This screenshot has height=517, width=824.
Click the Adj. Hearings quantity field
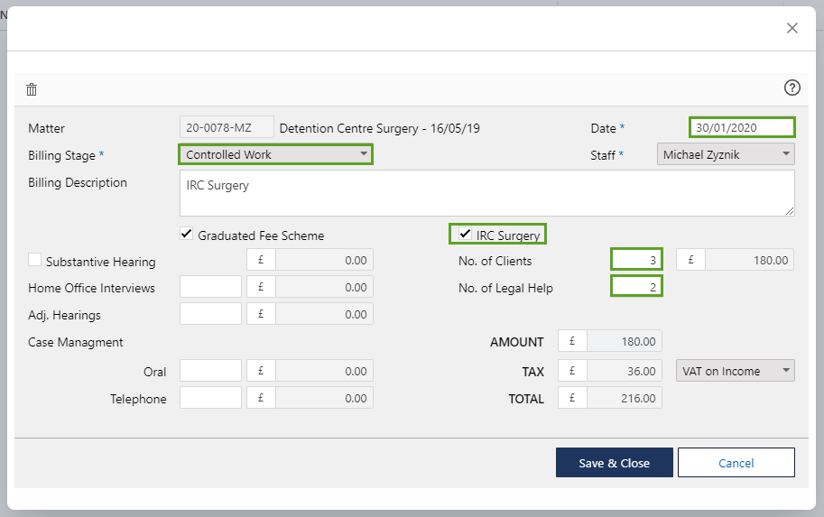tap(210, 314)
